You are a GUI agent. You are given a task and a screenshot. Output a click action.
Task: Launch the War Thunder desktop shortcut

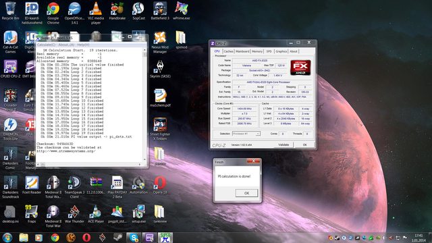(x=74, y=214)
